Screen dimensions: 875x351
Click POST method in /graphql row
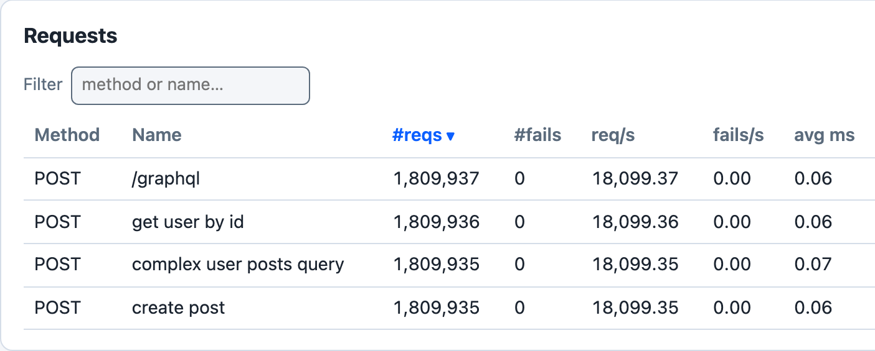(58, 179)
